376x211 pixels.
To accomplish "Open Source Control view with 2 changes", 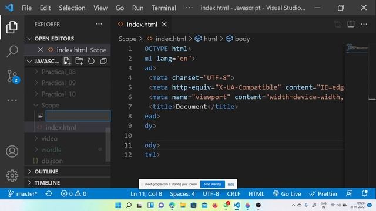I will [12, 76].
